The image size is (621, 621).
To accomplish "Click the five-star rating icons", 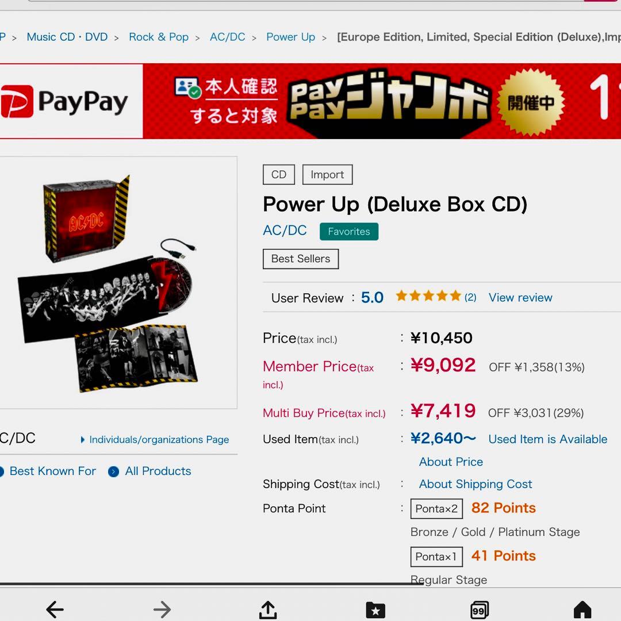I will [428, 296].
